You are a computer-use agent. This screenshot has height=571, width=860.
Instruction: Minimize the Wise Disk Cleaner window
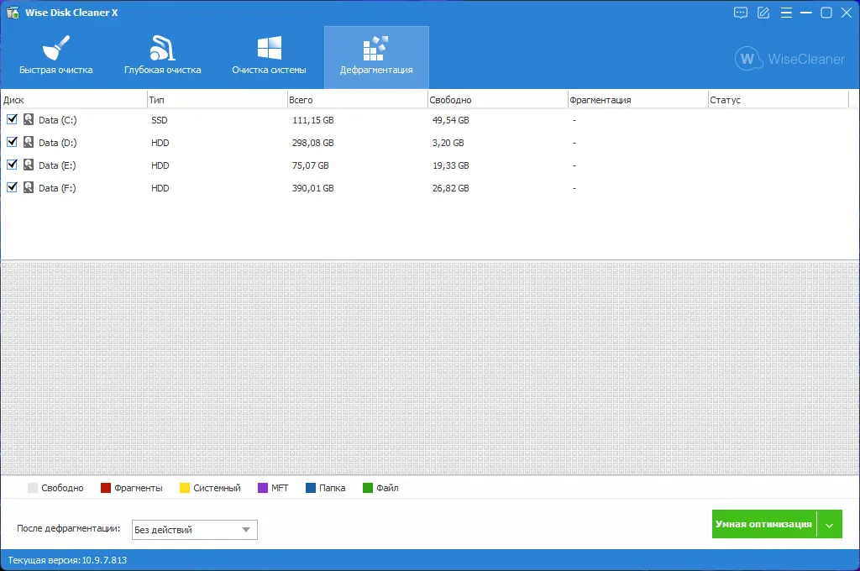click(805, 13)
